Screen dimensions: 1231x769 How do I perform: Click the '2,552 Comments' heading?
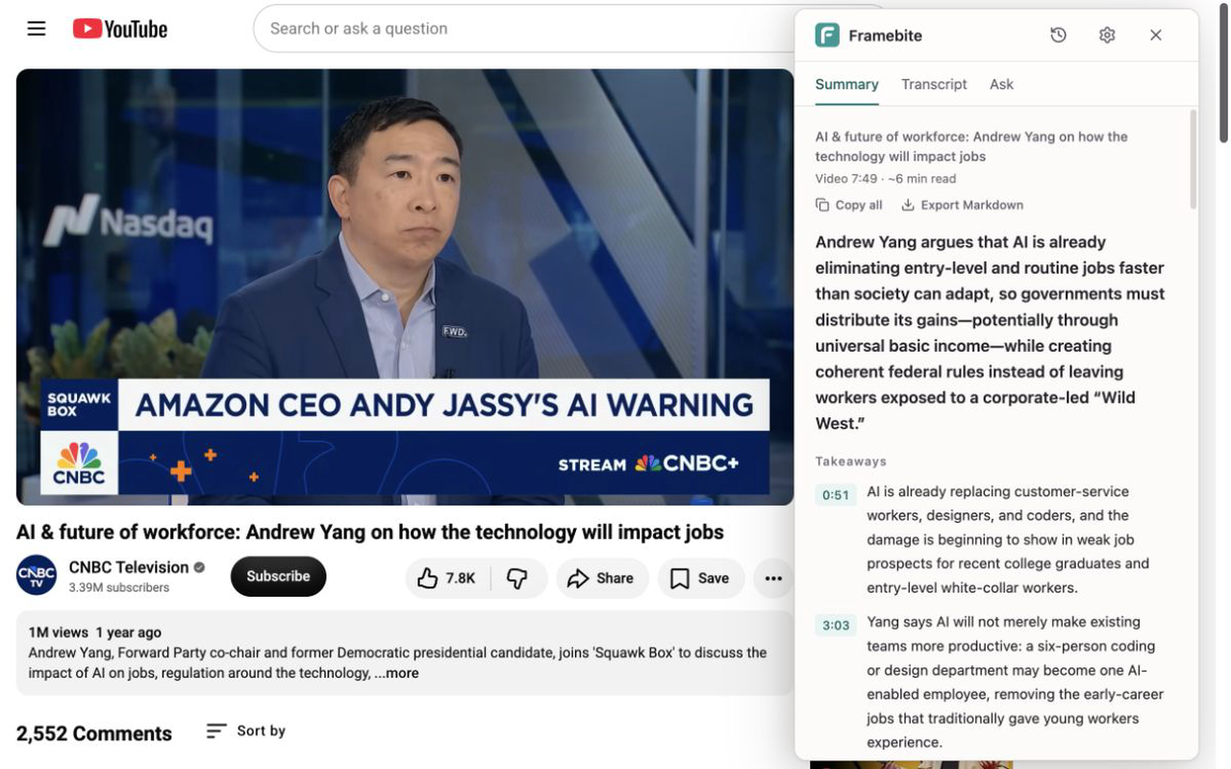click(x=94, y=733)
